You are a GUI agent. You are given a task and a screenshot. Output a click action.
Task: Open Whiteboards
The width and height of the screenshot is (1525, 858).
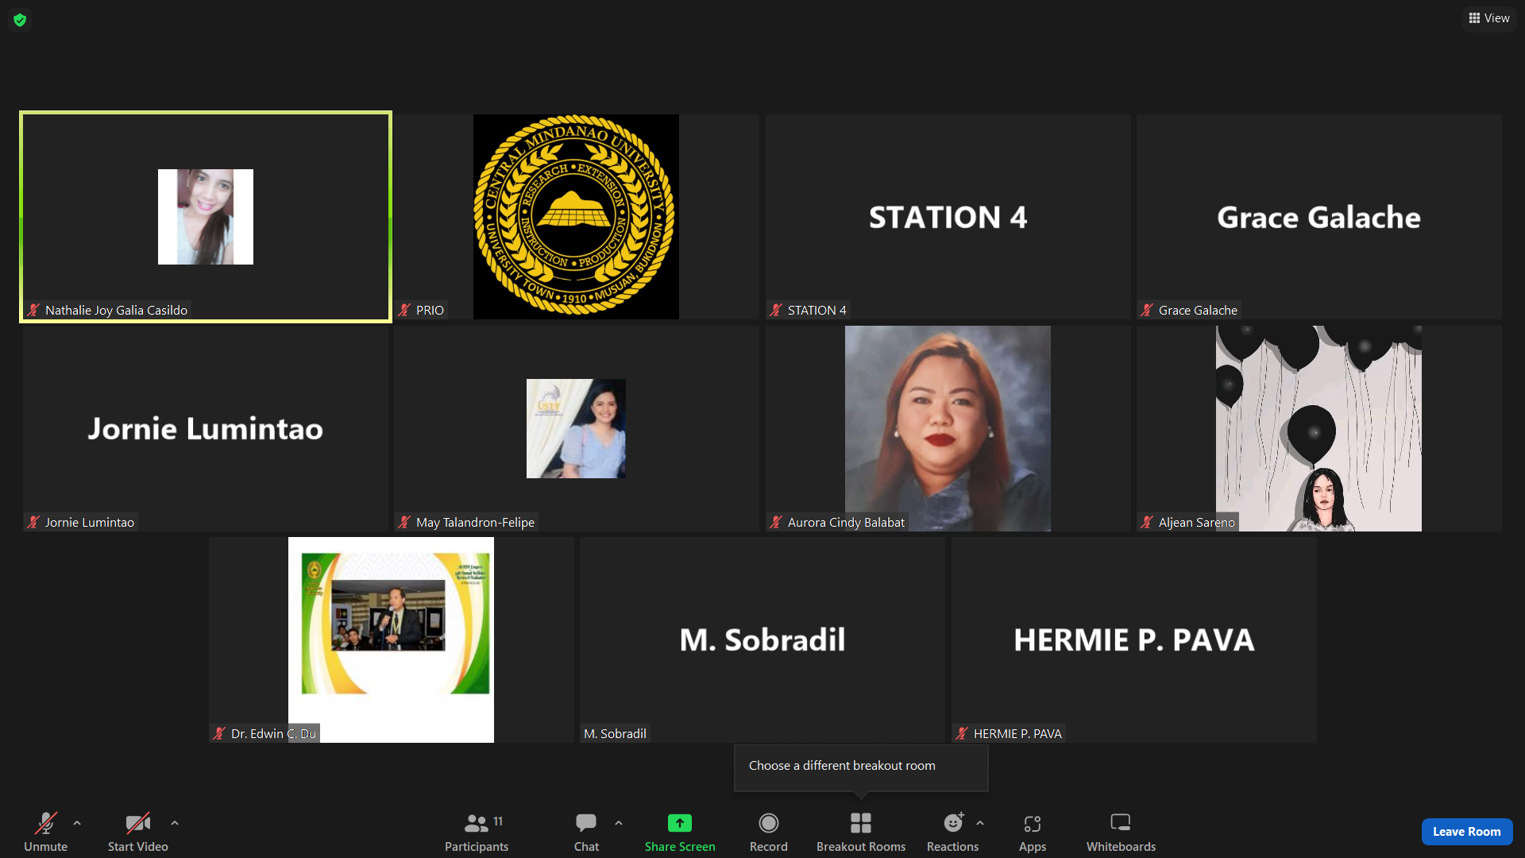coord(1121,832)
